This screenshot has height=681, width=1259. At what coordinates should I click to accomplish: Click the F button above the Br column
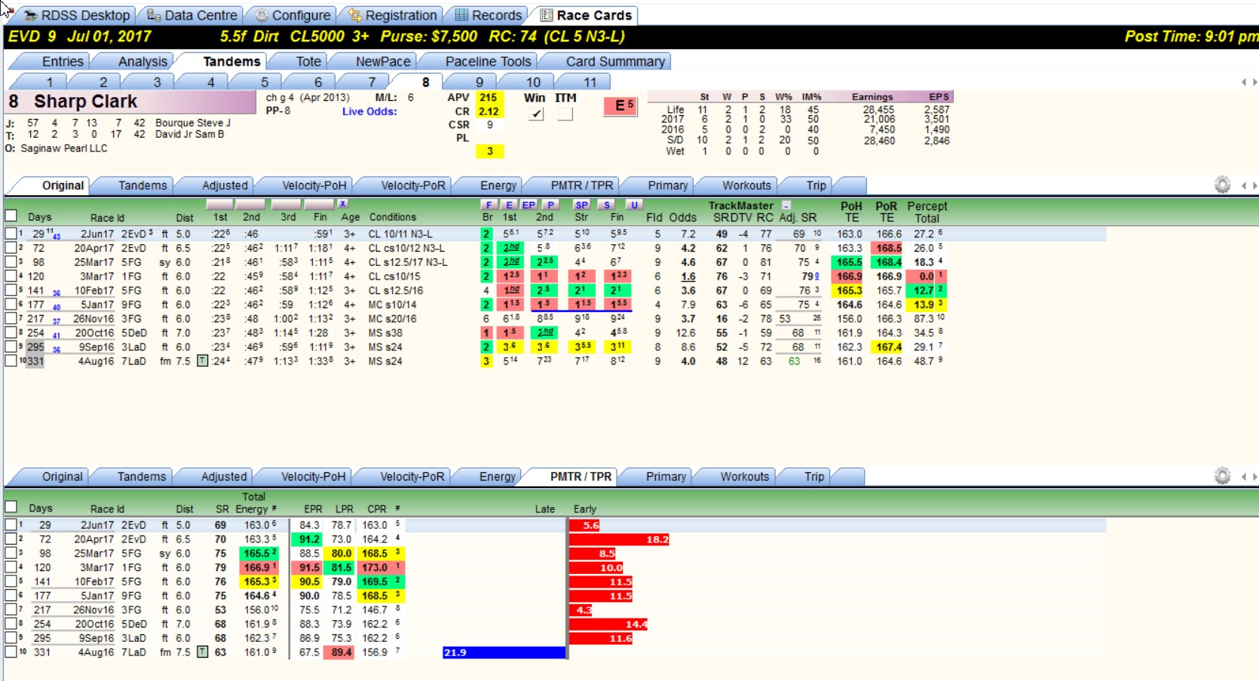(x=489, y=205)
